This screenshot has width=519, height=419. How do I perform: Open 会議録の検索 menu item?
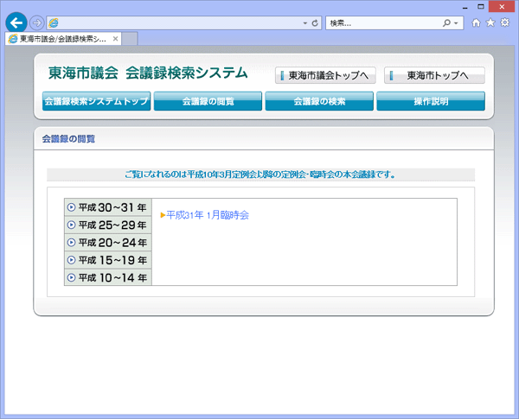tap(319, 101)
